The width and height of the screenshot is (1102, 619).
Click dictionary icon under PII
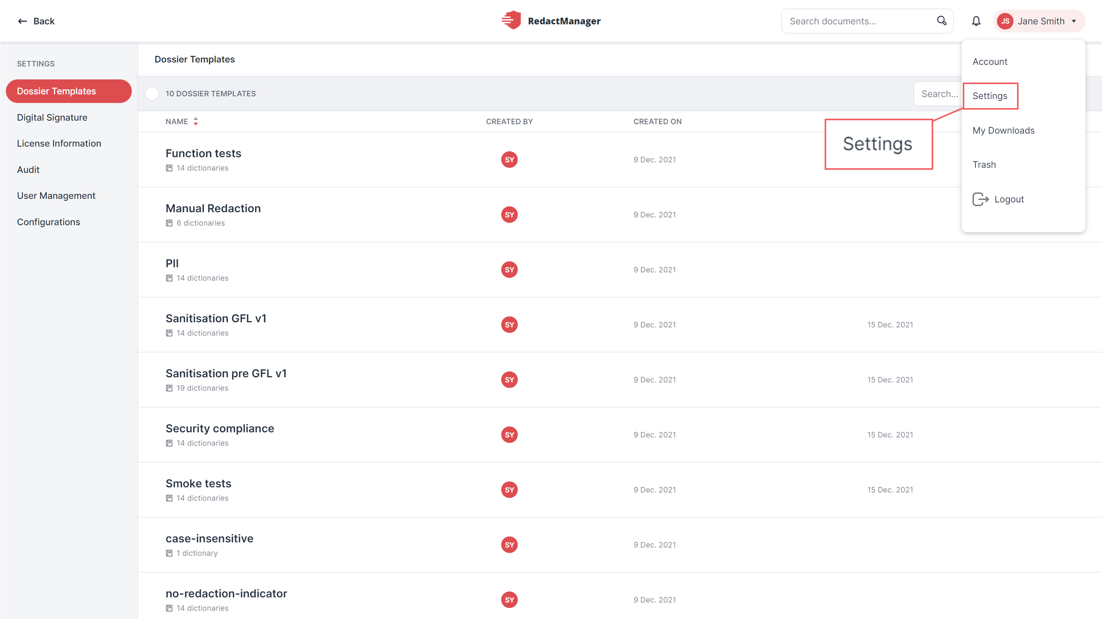coord(169,278)
